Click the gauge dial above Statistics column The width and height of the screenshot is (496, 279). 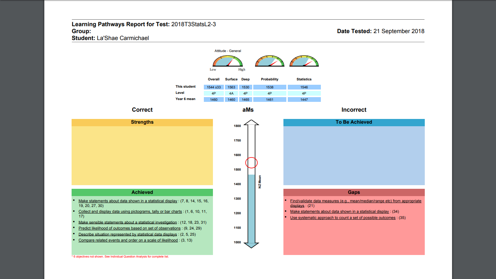coord(304,61)
